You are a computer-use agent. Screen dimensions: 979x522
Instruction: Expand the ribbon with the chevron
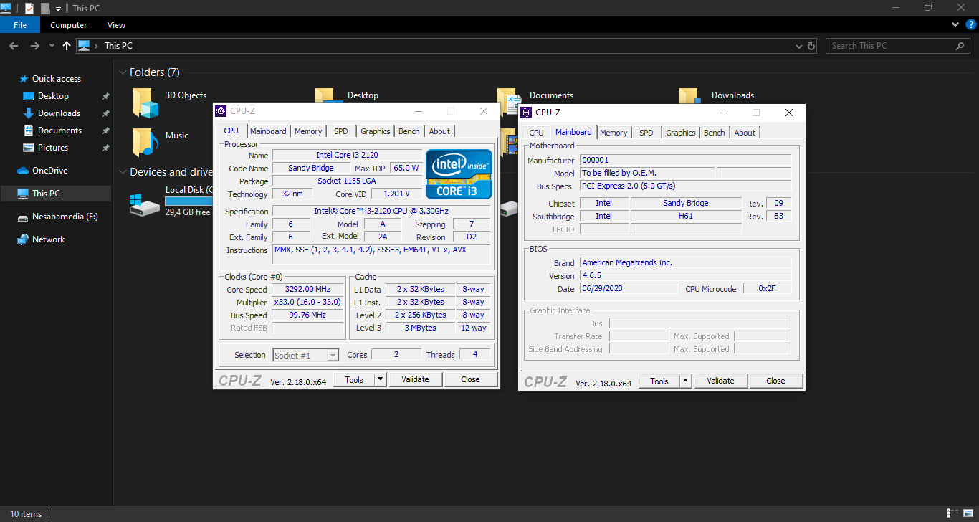955,25
